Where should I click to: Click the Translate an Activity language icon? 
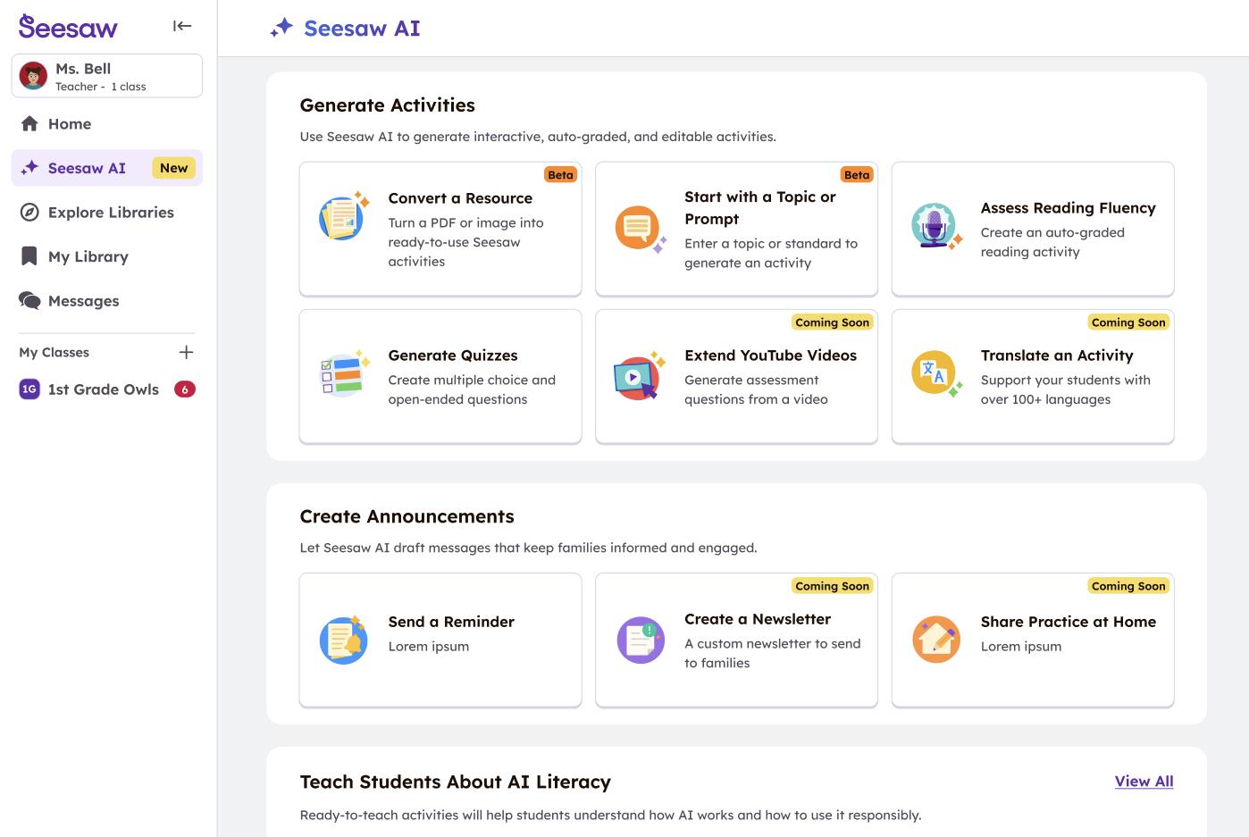936,373
